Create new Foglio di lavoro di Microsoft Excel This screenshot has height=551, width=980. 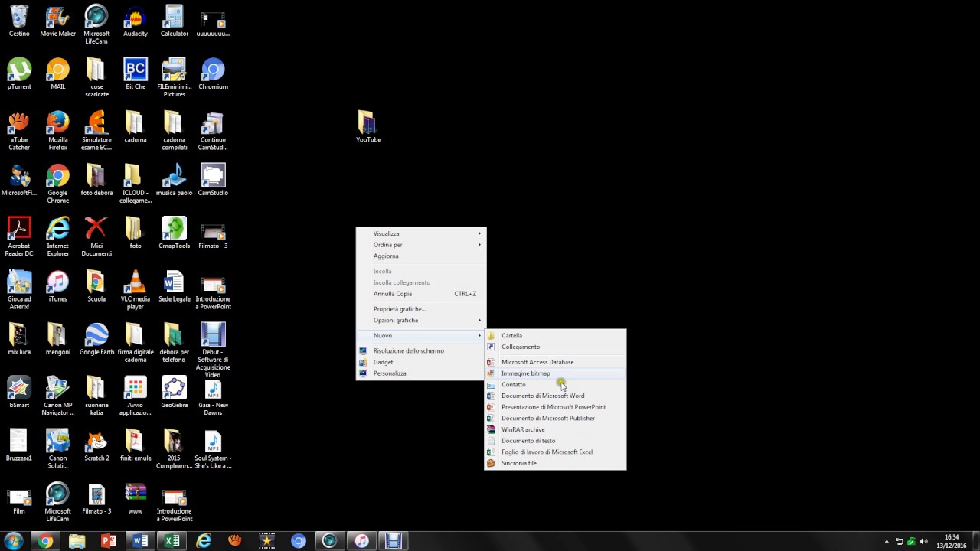pos(555,452)
